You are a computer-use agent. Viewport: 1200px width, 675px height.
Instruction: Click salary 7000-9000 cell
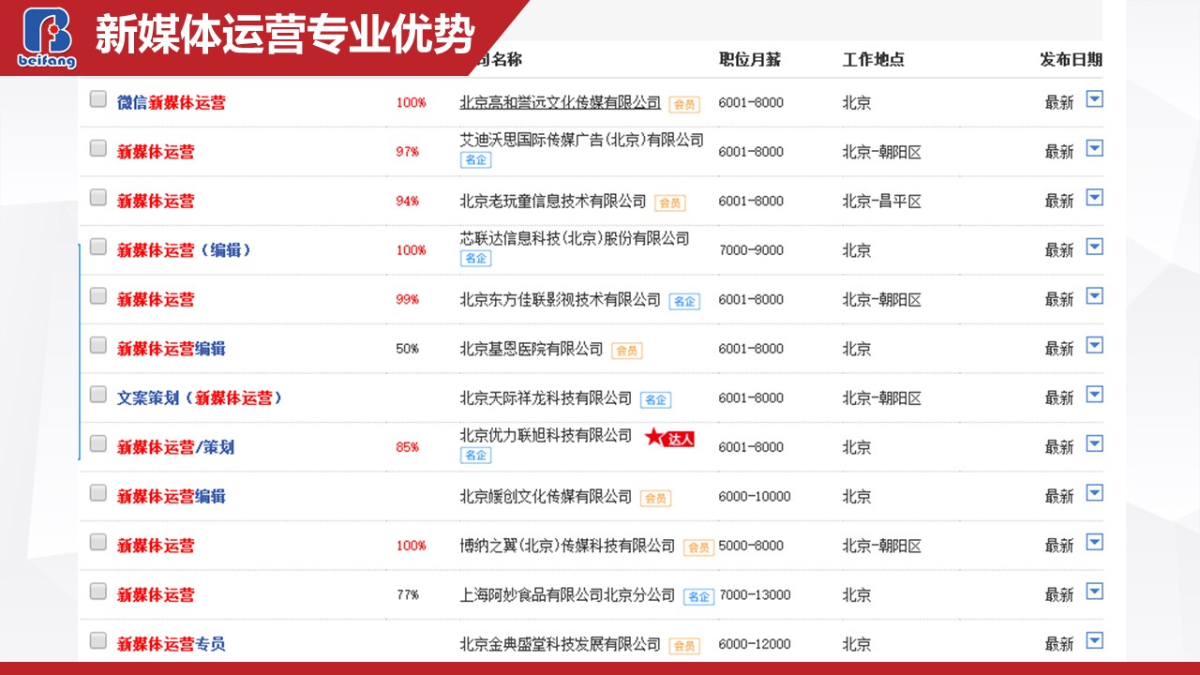751,250
